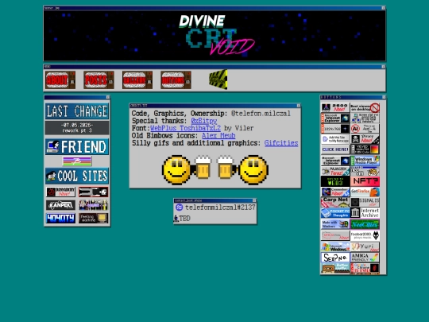Click the Amiga Friendly badge
Viewport: 429px width, 322px height.
(365, 258)
